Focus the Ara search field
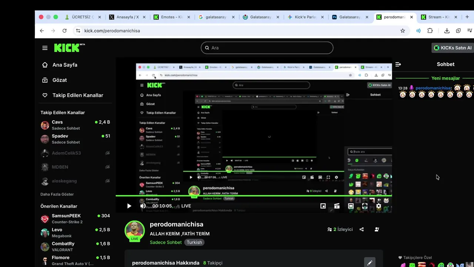This screenshot has height=267, width=474. (x=267, y=48)
